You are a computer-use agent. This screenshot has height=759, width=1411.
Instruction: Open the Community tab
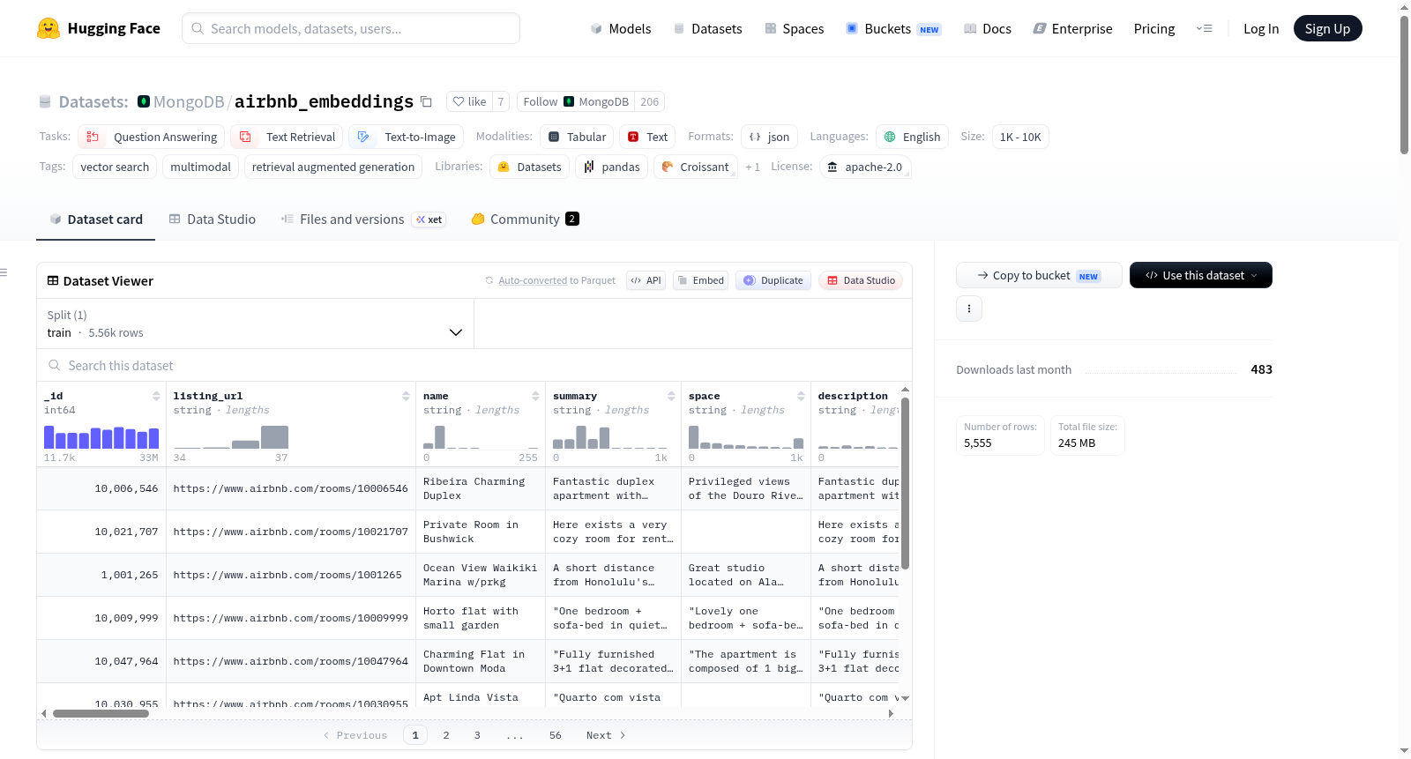coord(525,219)
